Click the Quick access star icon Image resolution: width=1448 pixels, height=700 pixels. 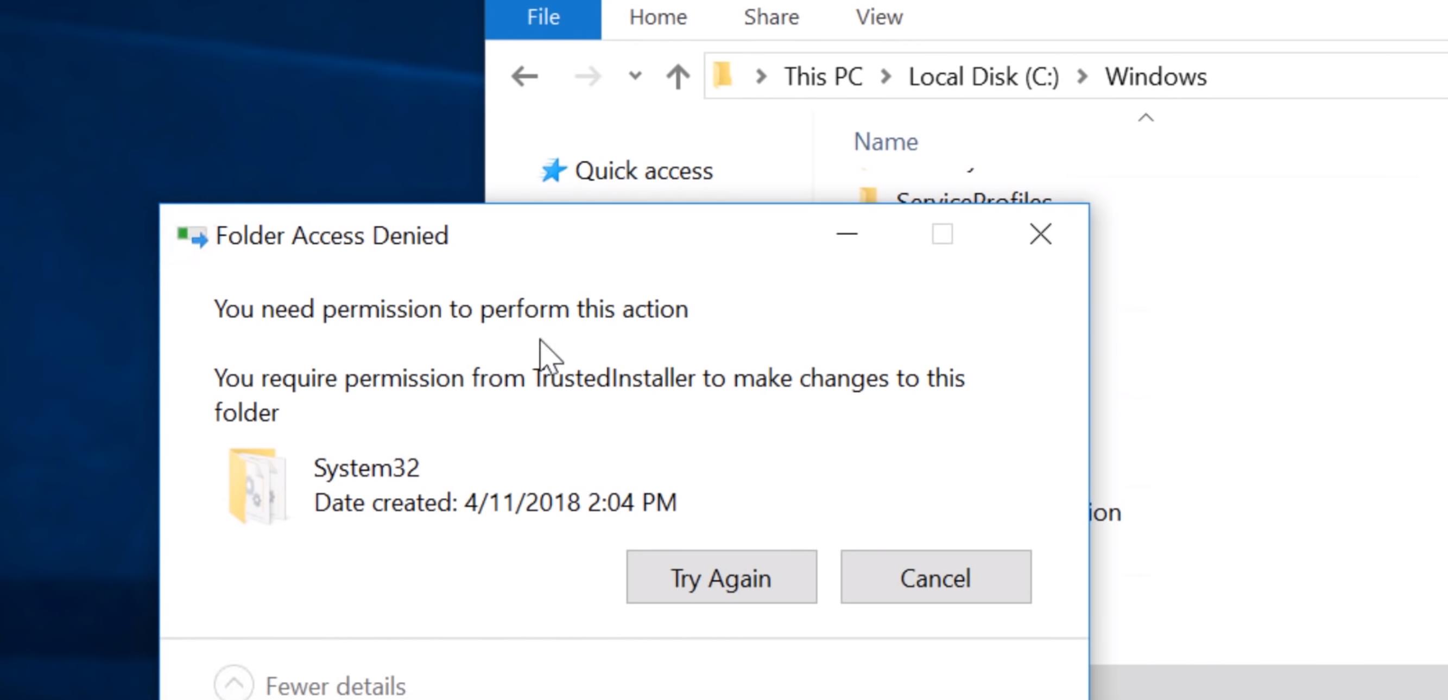tap(553, 170)
